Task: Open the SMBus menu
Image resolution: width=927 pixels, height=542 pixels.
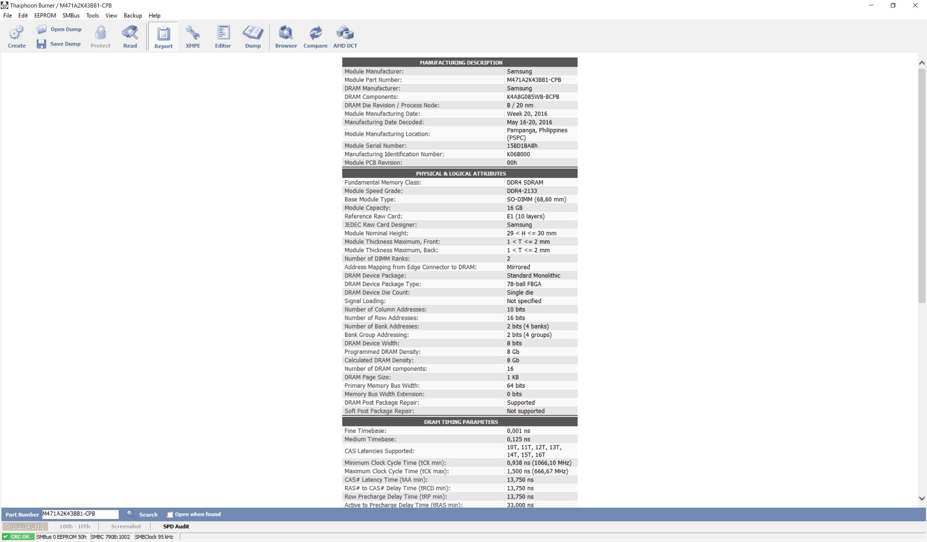Action: point(71,15)
